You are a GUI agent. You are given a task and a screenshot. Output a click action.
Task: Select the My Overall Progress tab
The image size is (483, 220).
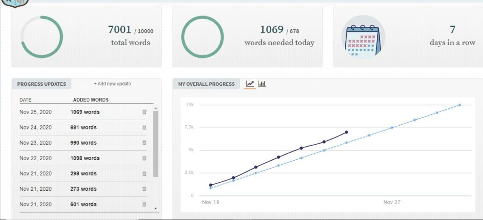tap(206, 84)
